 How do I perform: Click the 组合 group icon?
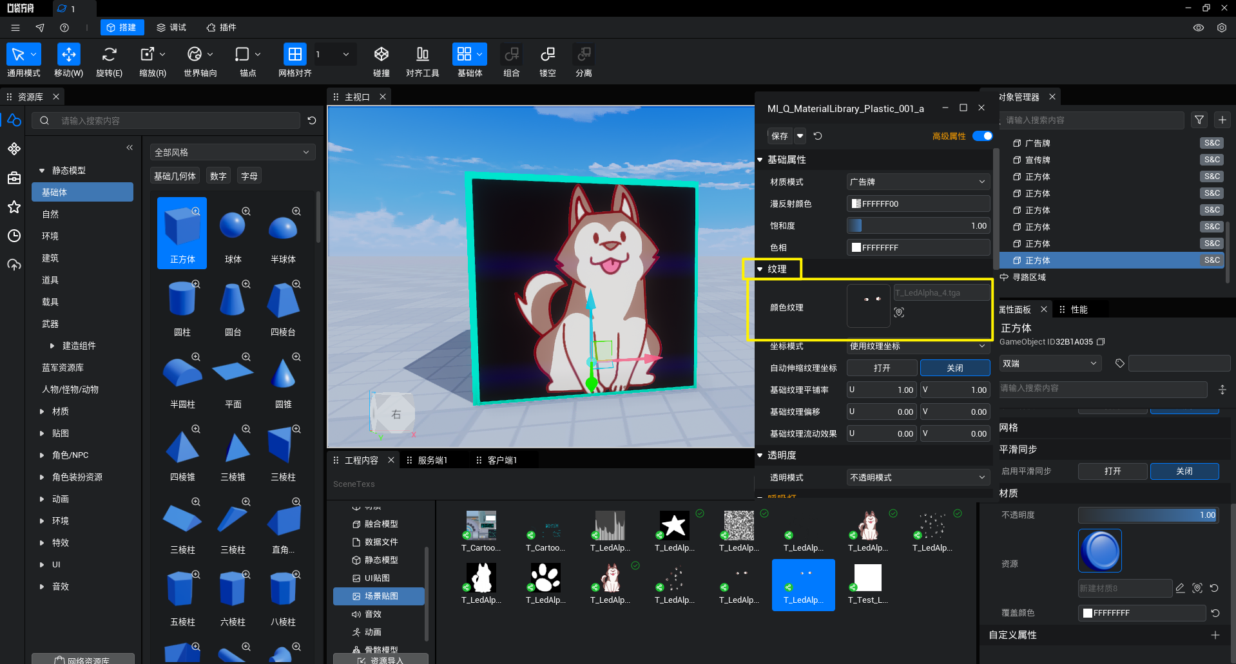pyautogui.click(x=512, y=54)
